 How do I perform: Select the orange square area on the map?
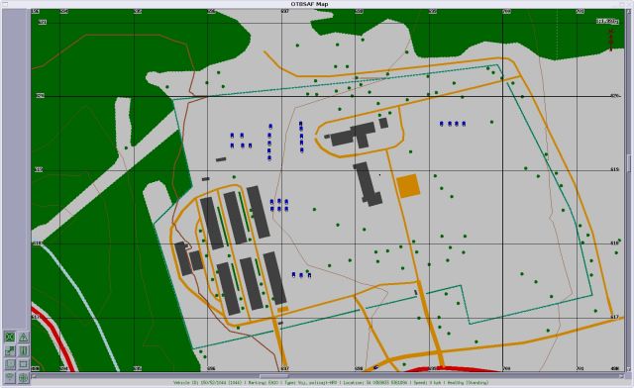408,186
